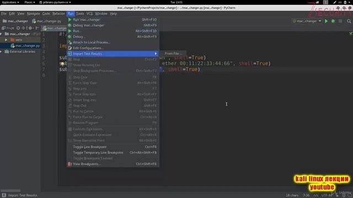This screenshot has width=353, height=198.
Task: Open the File menu
Action: point(4,14)
